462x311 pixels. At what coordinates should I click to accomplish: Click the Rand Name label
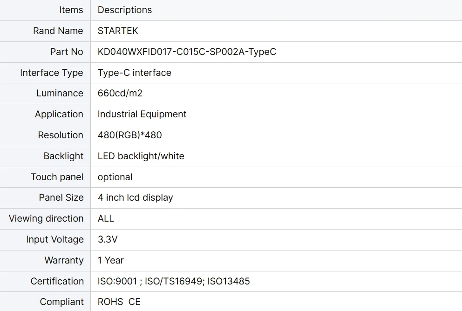(x=58, y=31)
